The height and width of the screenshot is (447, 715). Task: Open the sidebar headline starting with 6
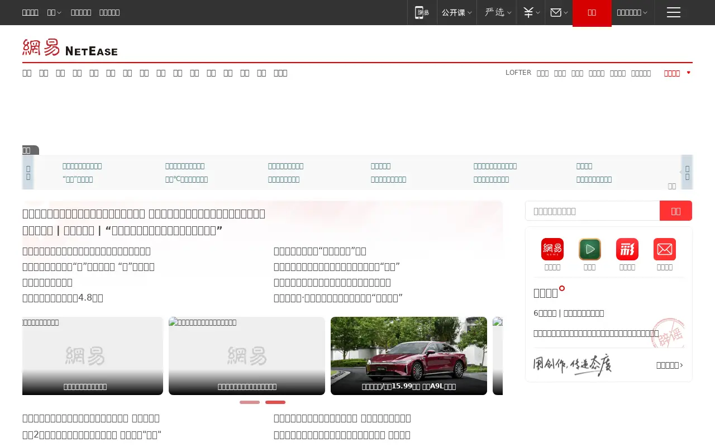click(x=569, y=313)
